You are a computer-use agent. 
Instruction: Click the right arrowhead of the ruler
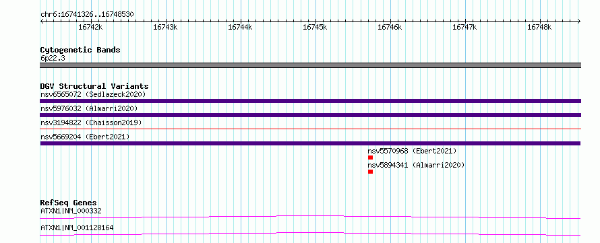click(579, 21)
